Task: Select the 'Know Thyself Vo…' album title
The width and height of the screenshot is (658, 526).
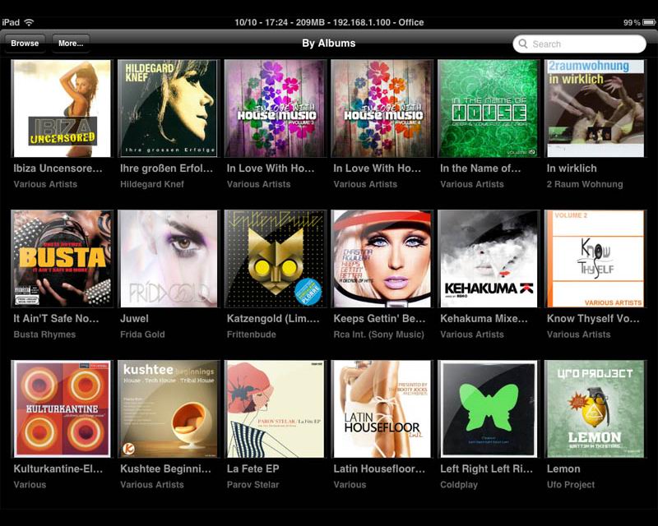Action: (593, 319)
